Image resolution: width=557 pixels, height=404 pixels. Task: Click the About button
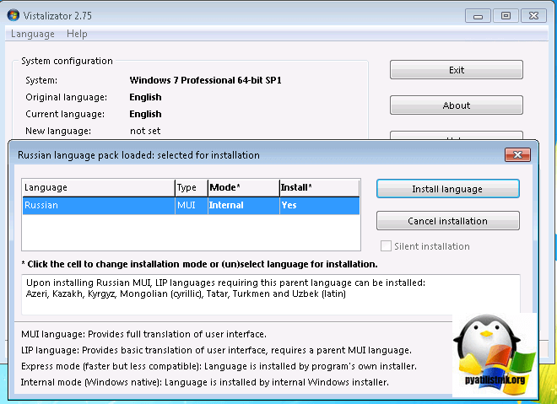(456, 105)
